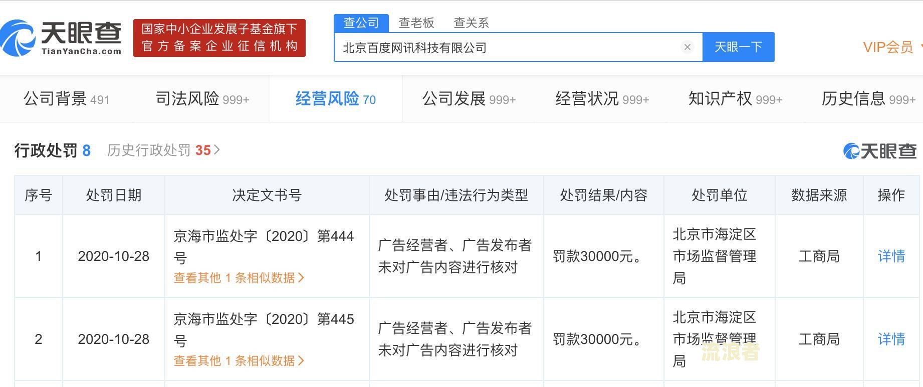The width and height of the screenshot is (923, 387).
Task: Click 行政处罚 8 section heading
Action: (53, 150)
